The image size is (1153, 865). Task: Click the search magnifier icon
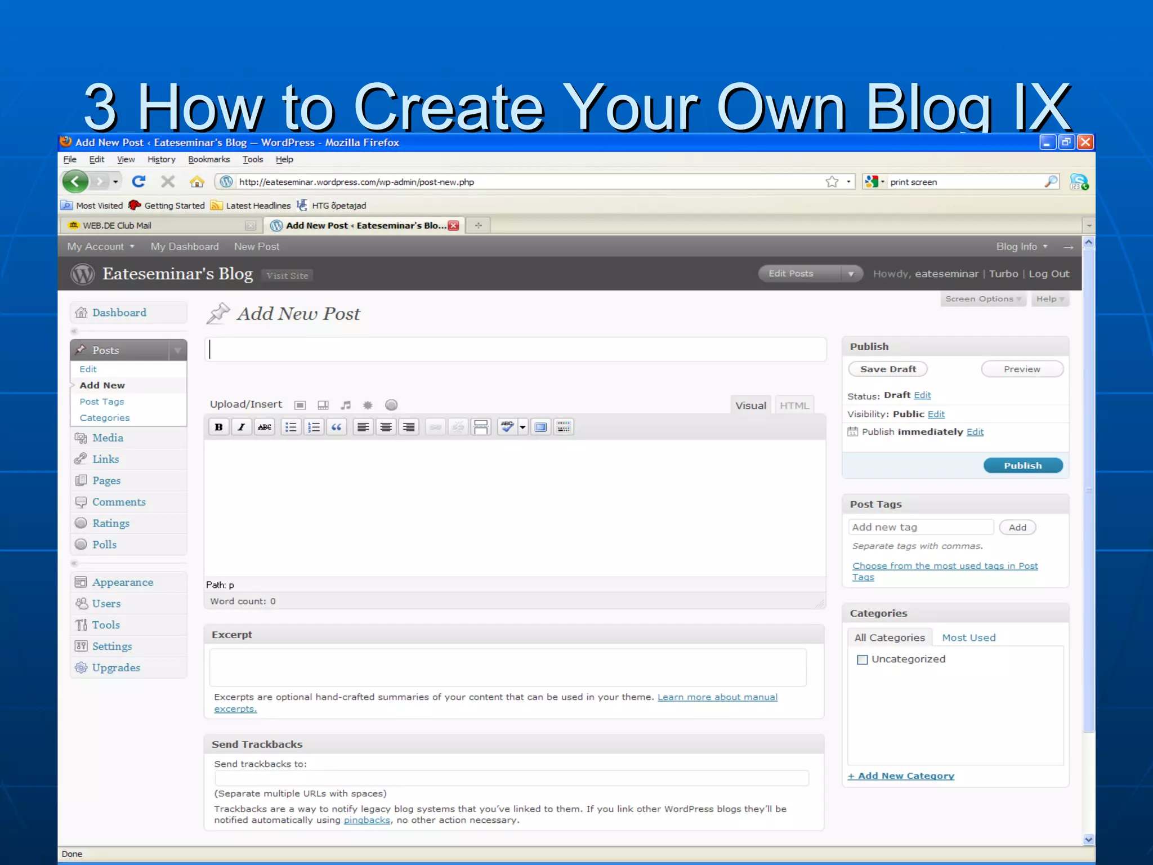(1051, 181)
